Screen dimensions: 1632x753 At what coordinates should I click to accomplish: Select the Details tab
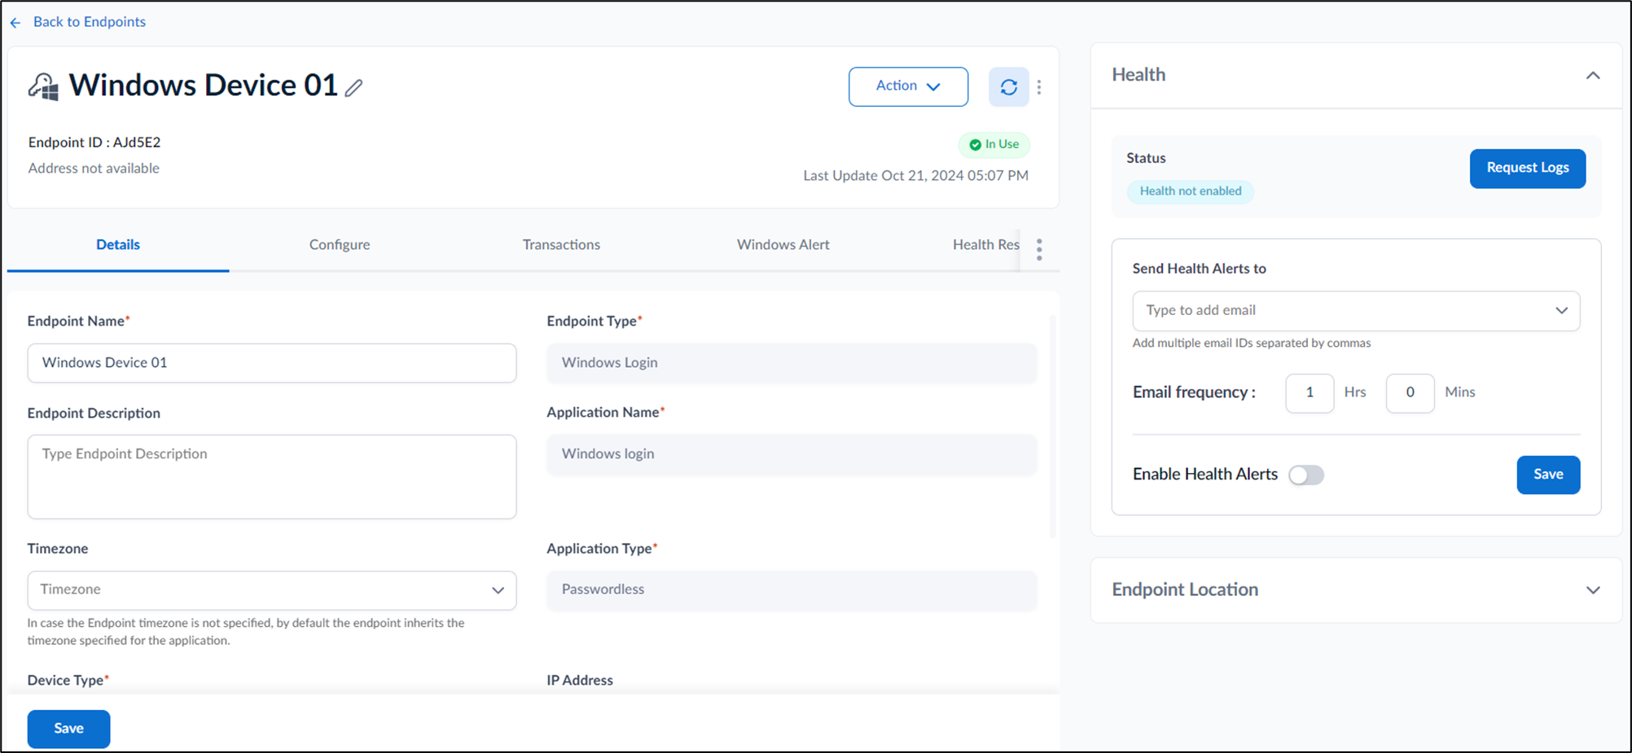(118, 245)
